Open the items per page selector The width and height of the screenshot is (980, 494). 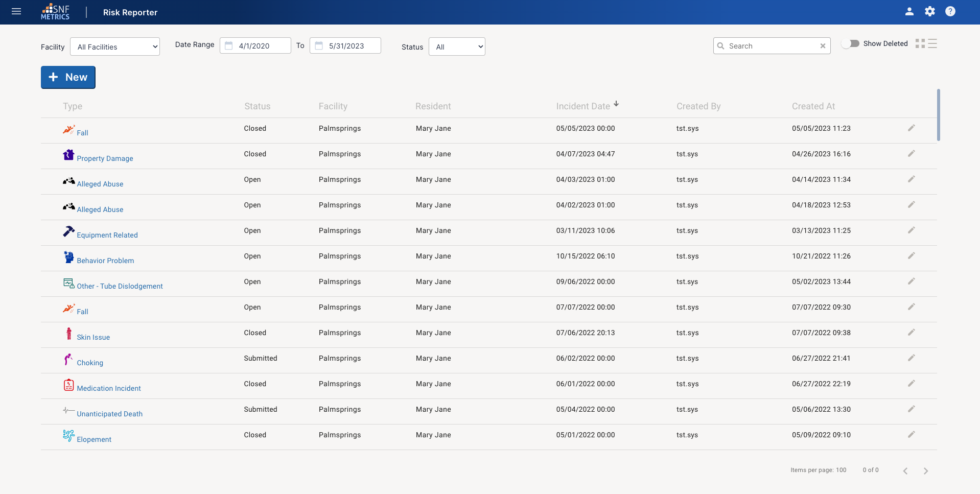pyautogui.click(x=841, y=470)
